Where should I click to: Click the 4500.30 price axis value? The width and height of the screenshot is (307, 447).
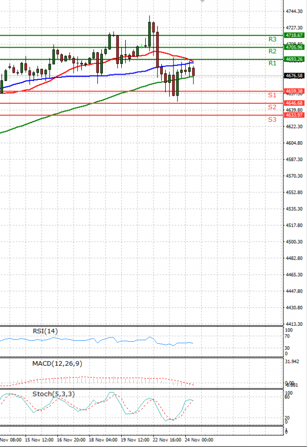point(294,242)
